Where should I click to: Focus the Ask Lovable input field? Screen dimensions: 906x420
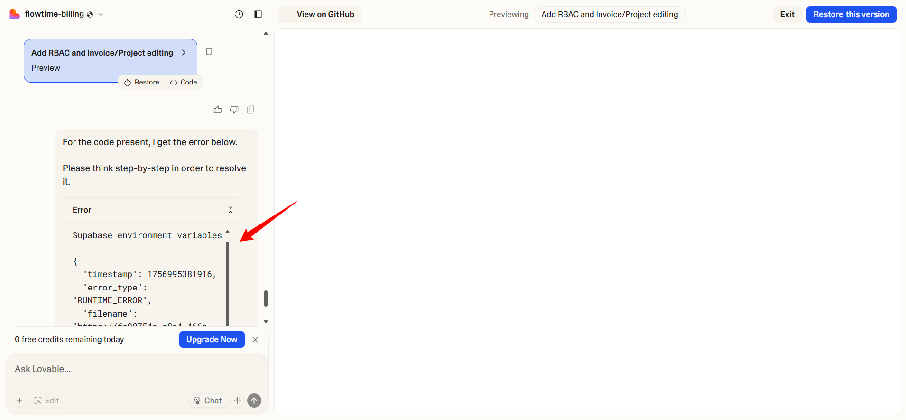(137, 369)
